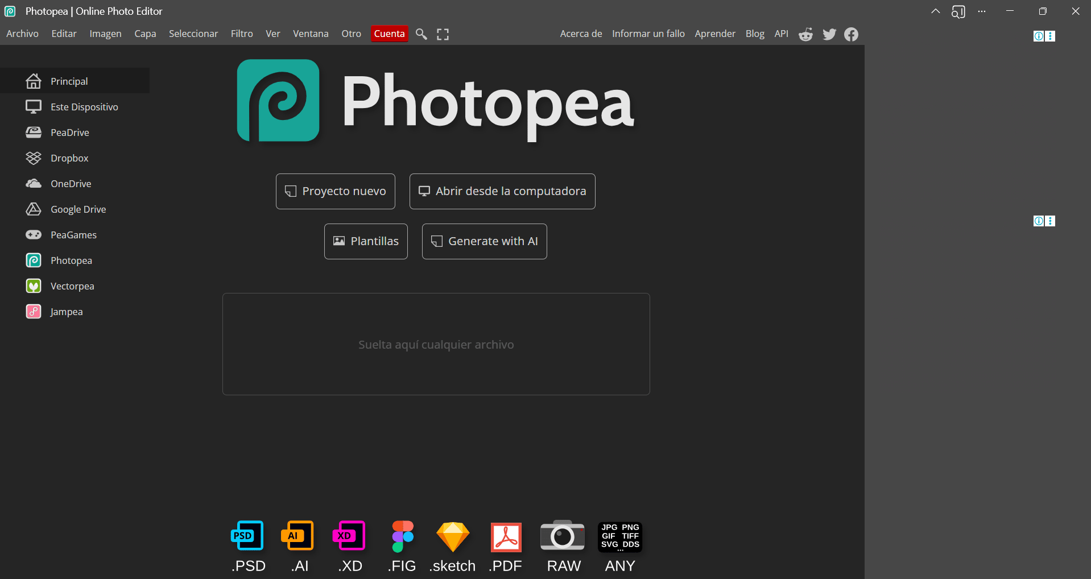
Task: Select Google Drive in the sidebar
Action: click(x=75, y=209)
